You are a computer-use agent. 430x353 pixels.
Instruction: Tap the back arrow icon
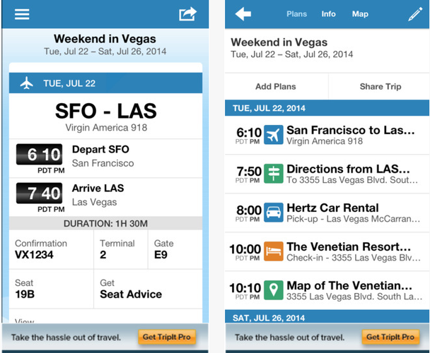pyautogui.click(x=244, y=14)
